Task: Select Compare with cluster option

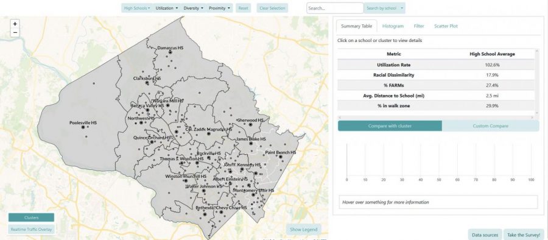Action: click(390, 126)
